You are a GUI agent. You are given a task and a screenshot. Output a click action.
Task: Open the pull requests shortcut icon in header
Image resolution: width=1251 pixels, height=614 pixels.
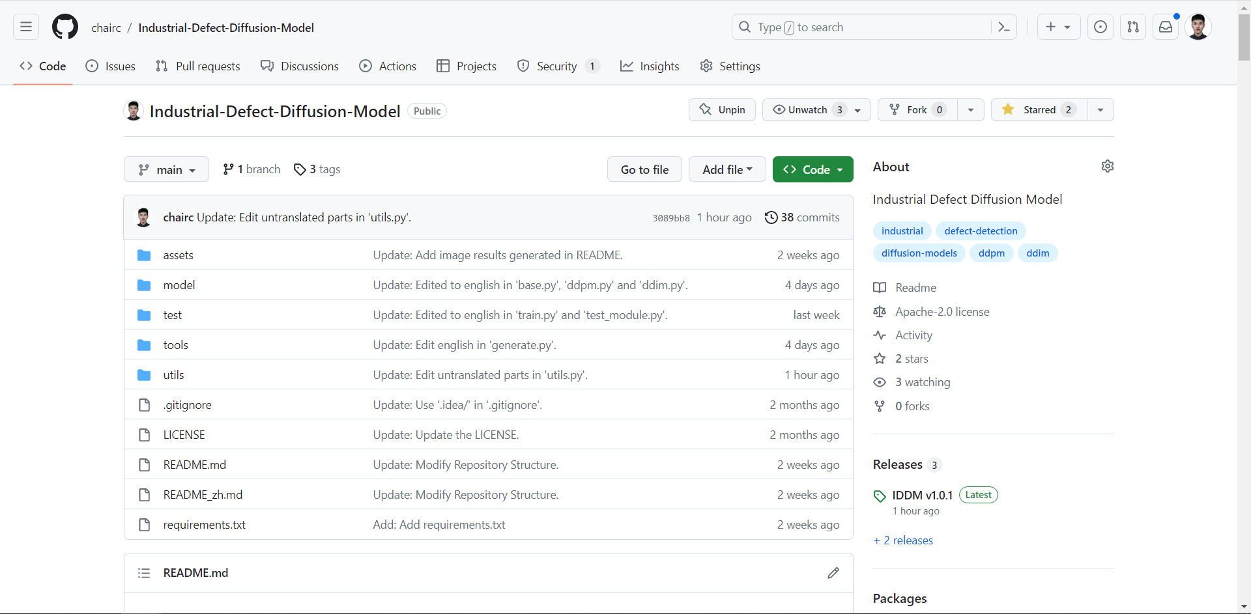1133,27
